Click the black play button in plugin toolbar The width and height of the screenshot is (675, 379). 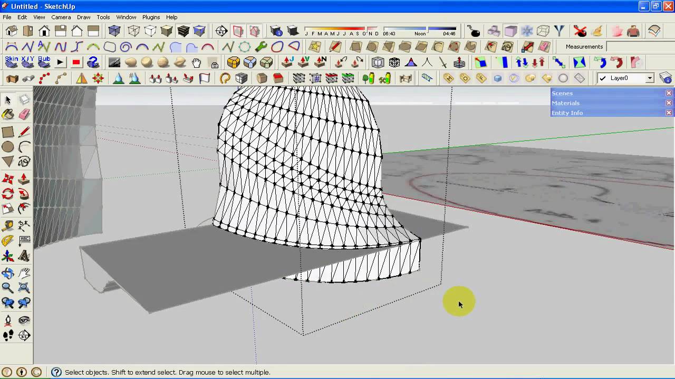point(60,63)
